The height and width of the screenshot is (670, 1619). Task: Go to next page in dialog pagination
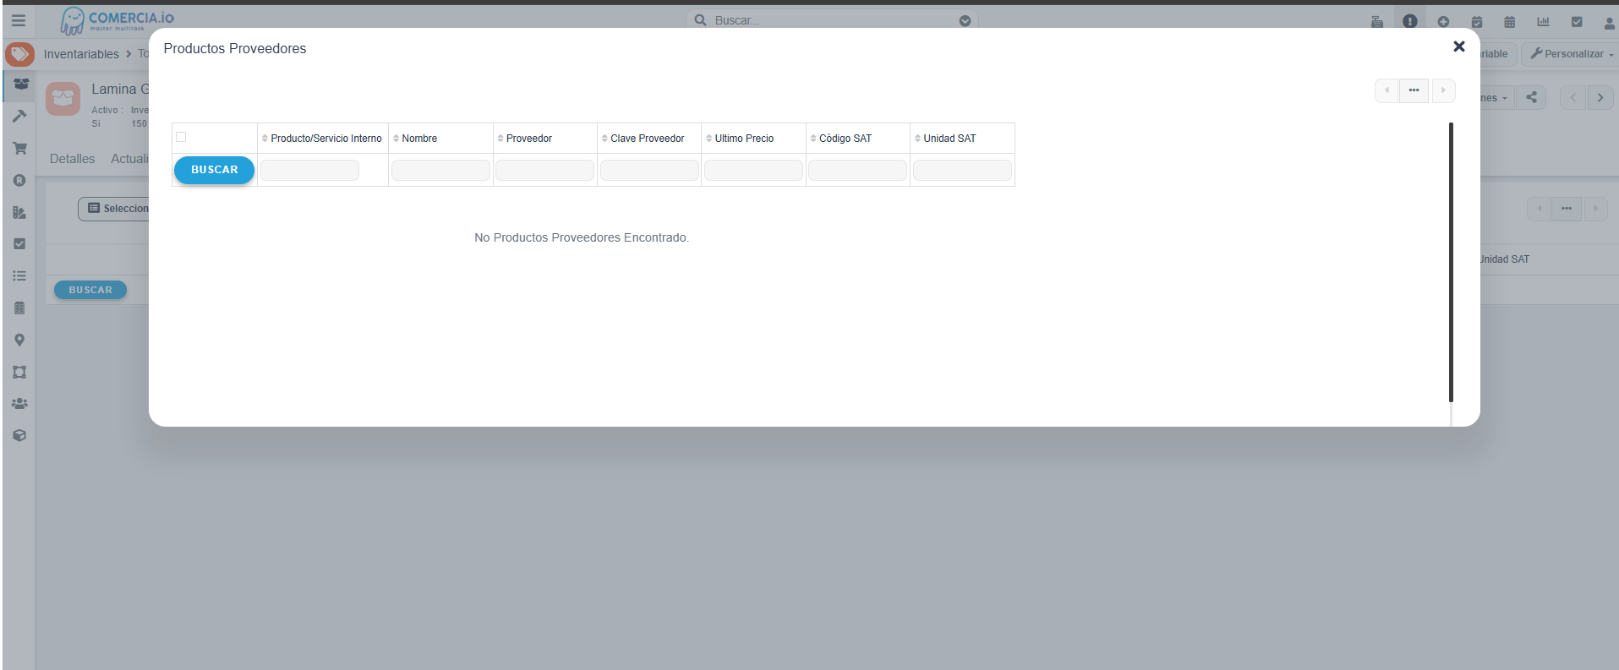tap(1443, 90)
